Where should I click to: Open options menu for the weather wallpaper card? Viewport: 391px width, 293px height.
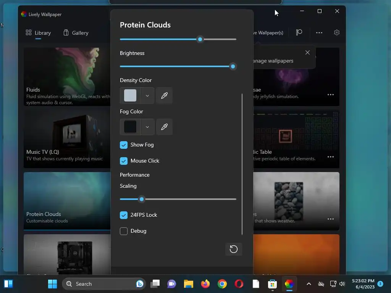pos(331,219)
